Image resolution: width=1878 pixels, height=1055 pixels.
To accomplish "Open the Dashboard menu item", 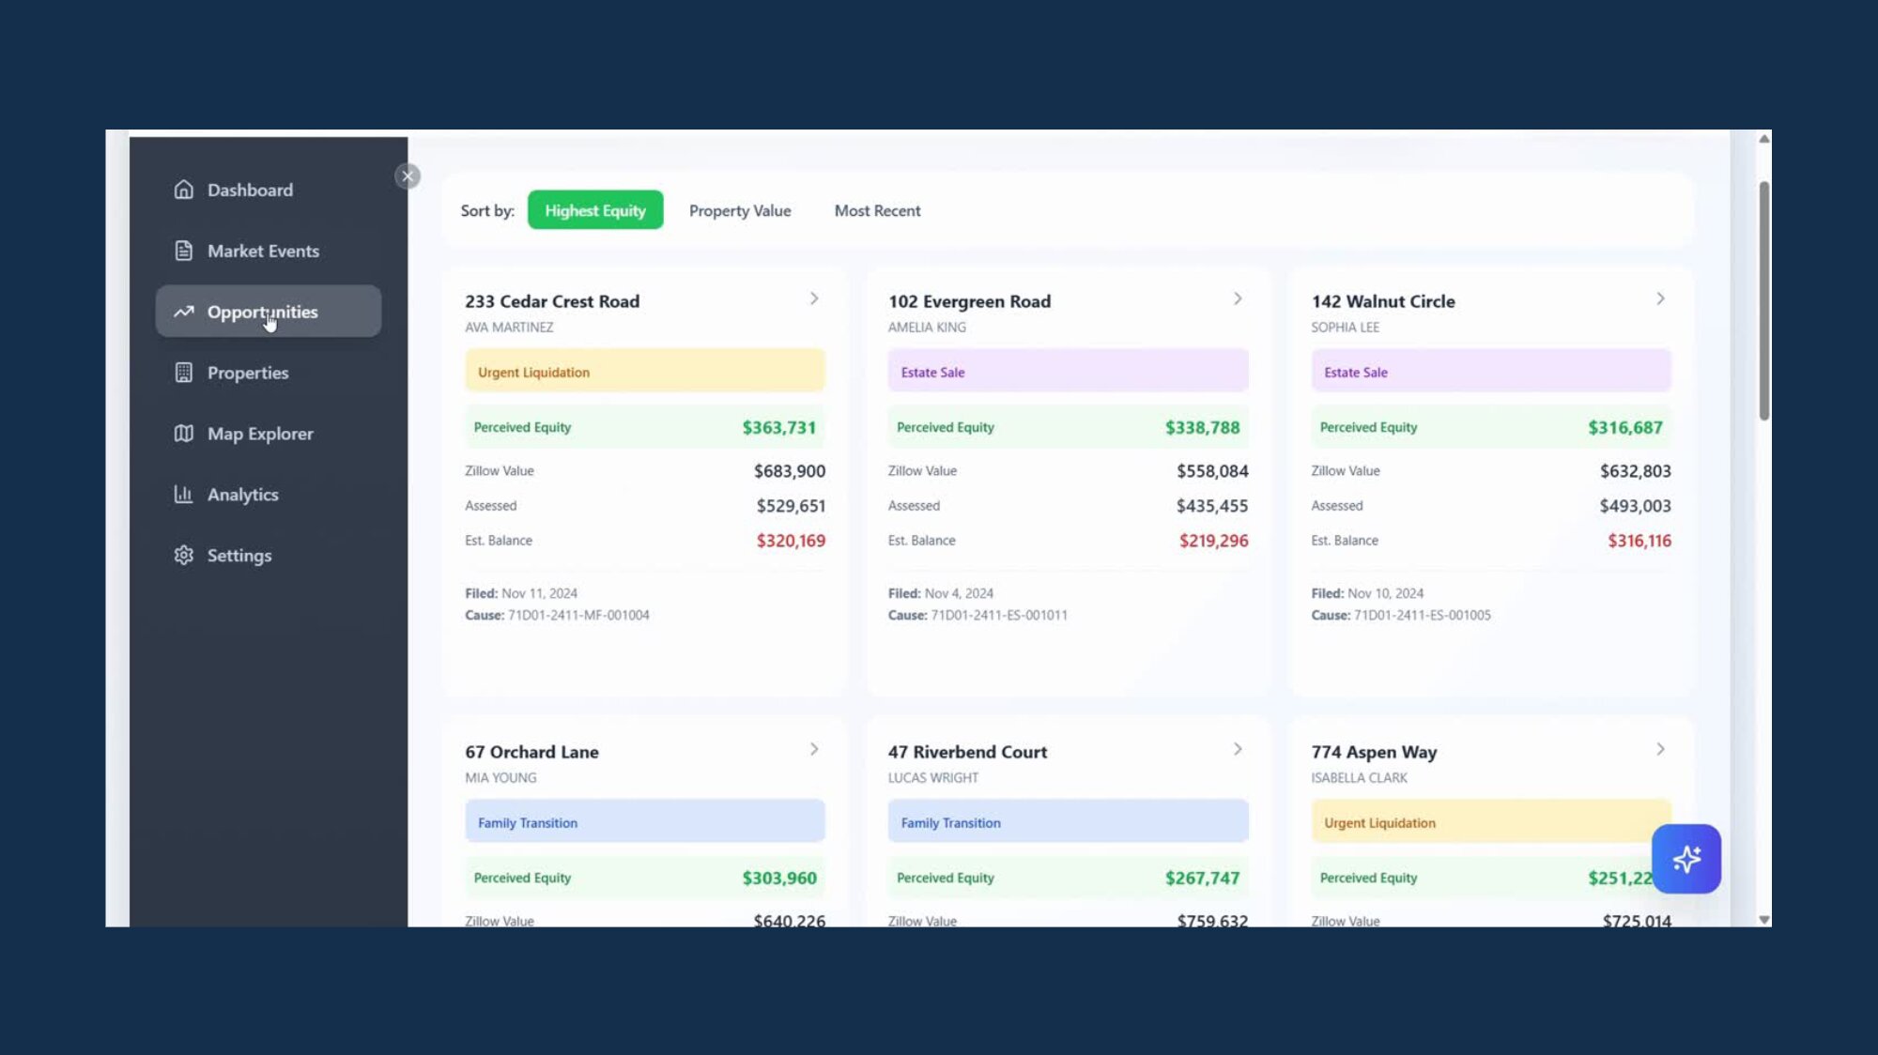I will 269,190.
